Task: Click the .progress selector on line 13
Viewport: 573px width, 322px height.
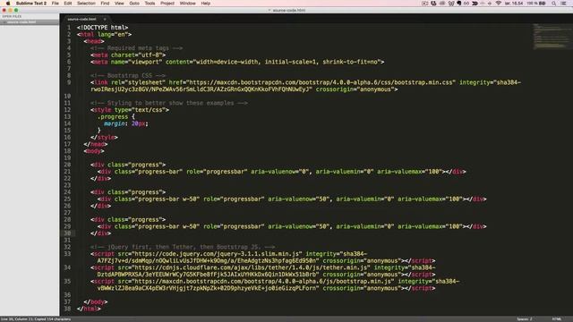Action: [x=113, y=117]
